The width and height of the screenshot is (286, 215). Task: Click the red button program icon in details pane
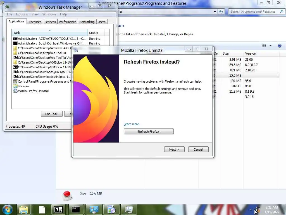click(67, 196)
